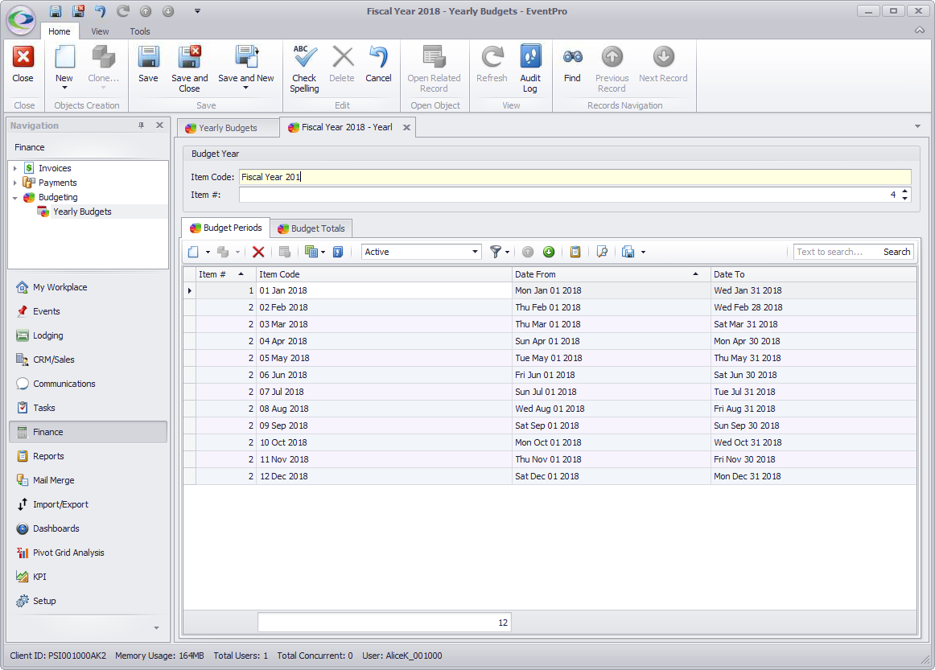The width and height of the screenshot is (935, 670).
Task: Select the Budget Periods tab
Action: click(226, 228)
